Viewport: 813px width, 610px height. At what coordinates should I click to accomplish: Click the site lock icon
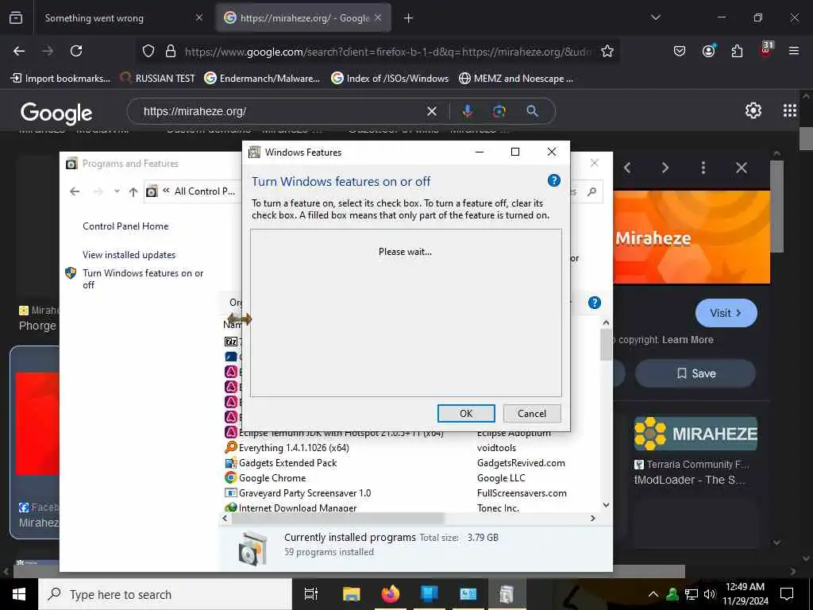click(x=171, y=52)
